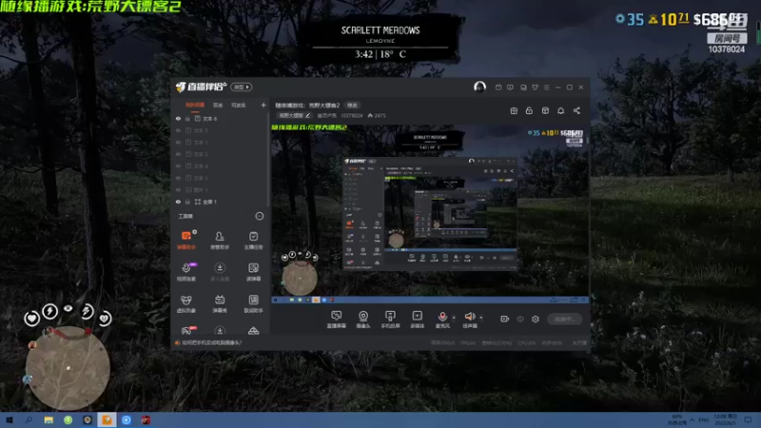Select the 全屏 1 source row

[220, 202]
